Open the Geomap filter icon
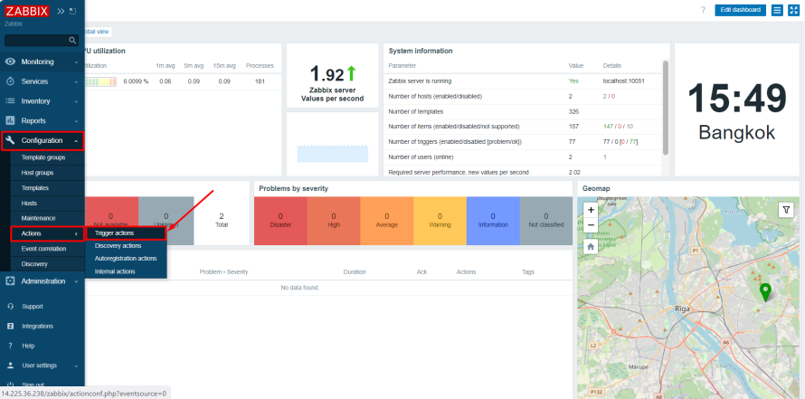Image resolution: width=805 pixels, height=399 pixels. 786,209
